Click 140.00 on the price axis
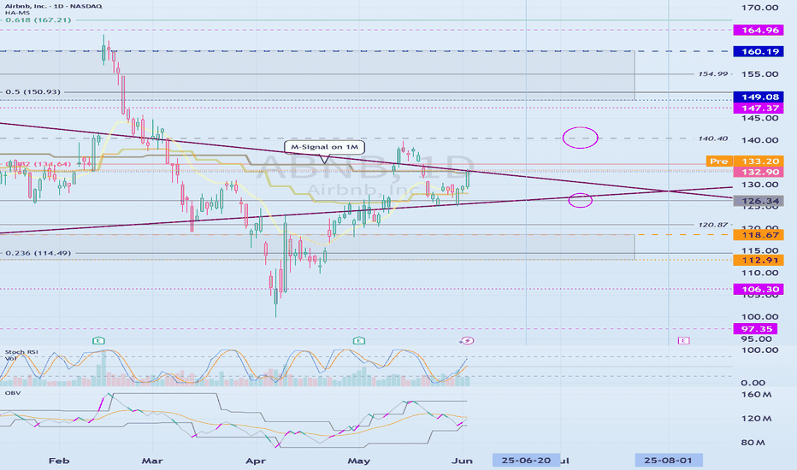Viewport: 797px width, 470px height. [x=760, y=140]
